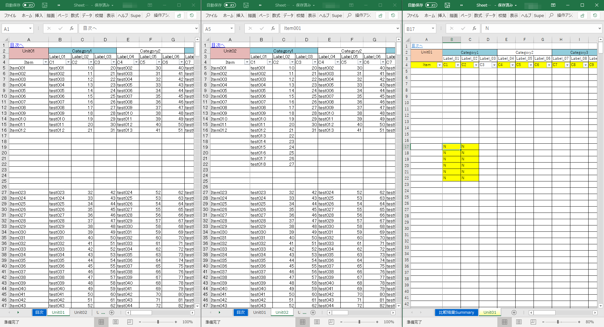Click the search magnifier icon in left window ribbon

point(148,15)
